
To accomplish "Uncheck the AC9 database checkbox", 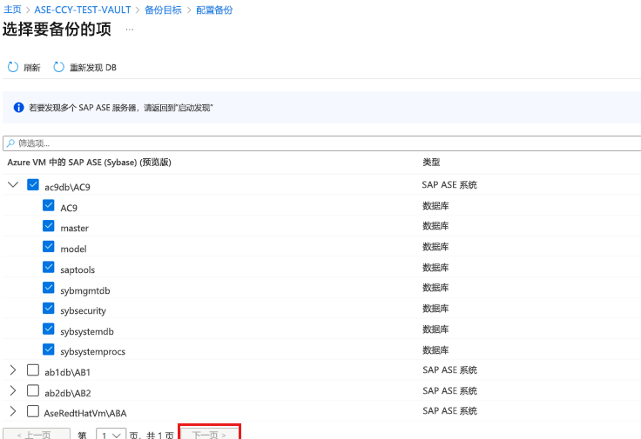I will click(49, 205).
